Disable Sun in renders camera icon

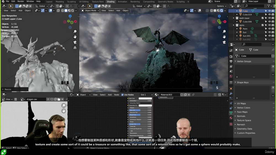(x=273, y=32)
